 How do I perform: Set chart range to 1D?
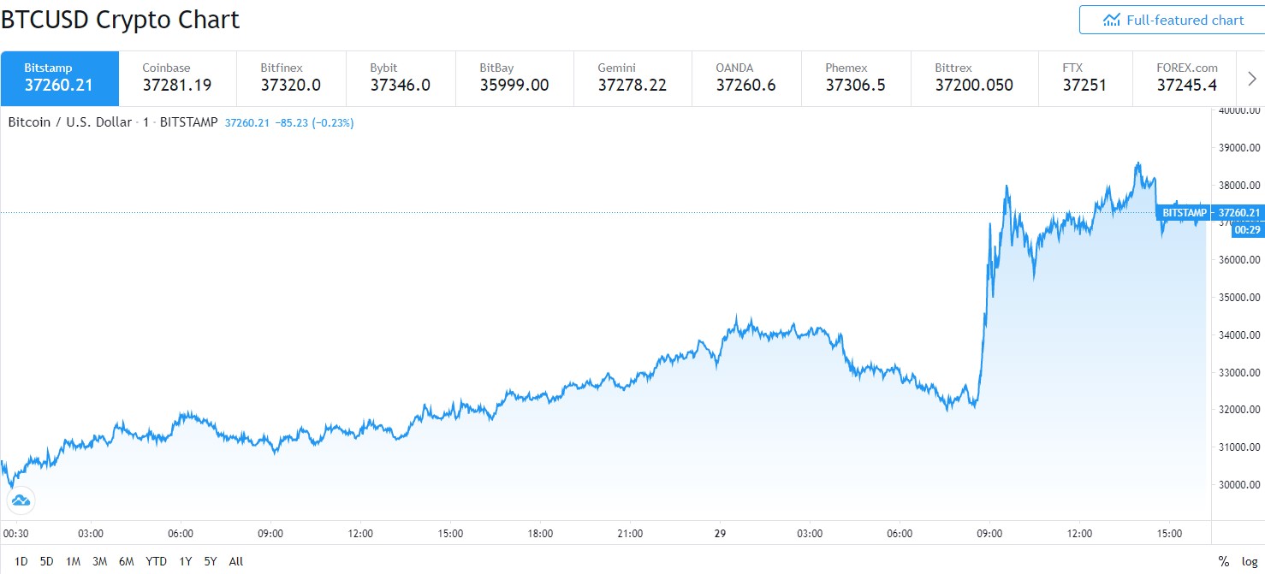pos(21,561)
